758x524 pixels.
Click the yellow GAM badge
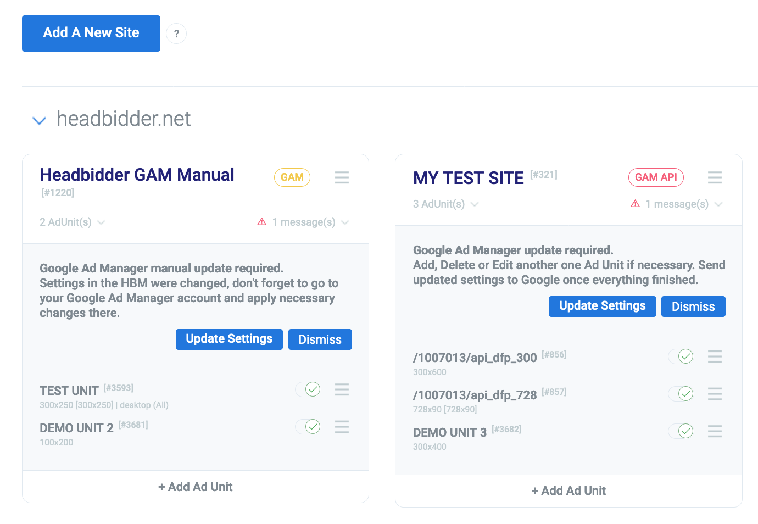click(x=292, y=177)
